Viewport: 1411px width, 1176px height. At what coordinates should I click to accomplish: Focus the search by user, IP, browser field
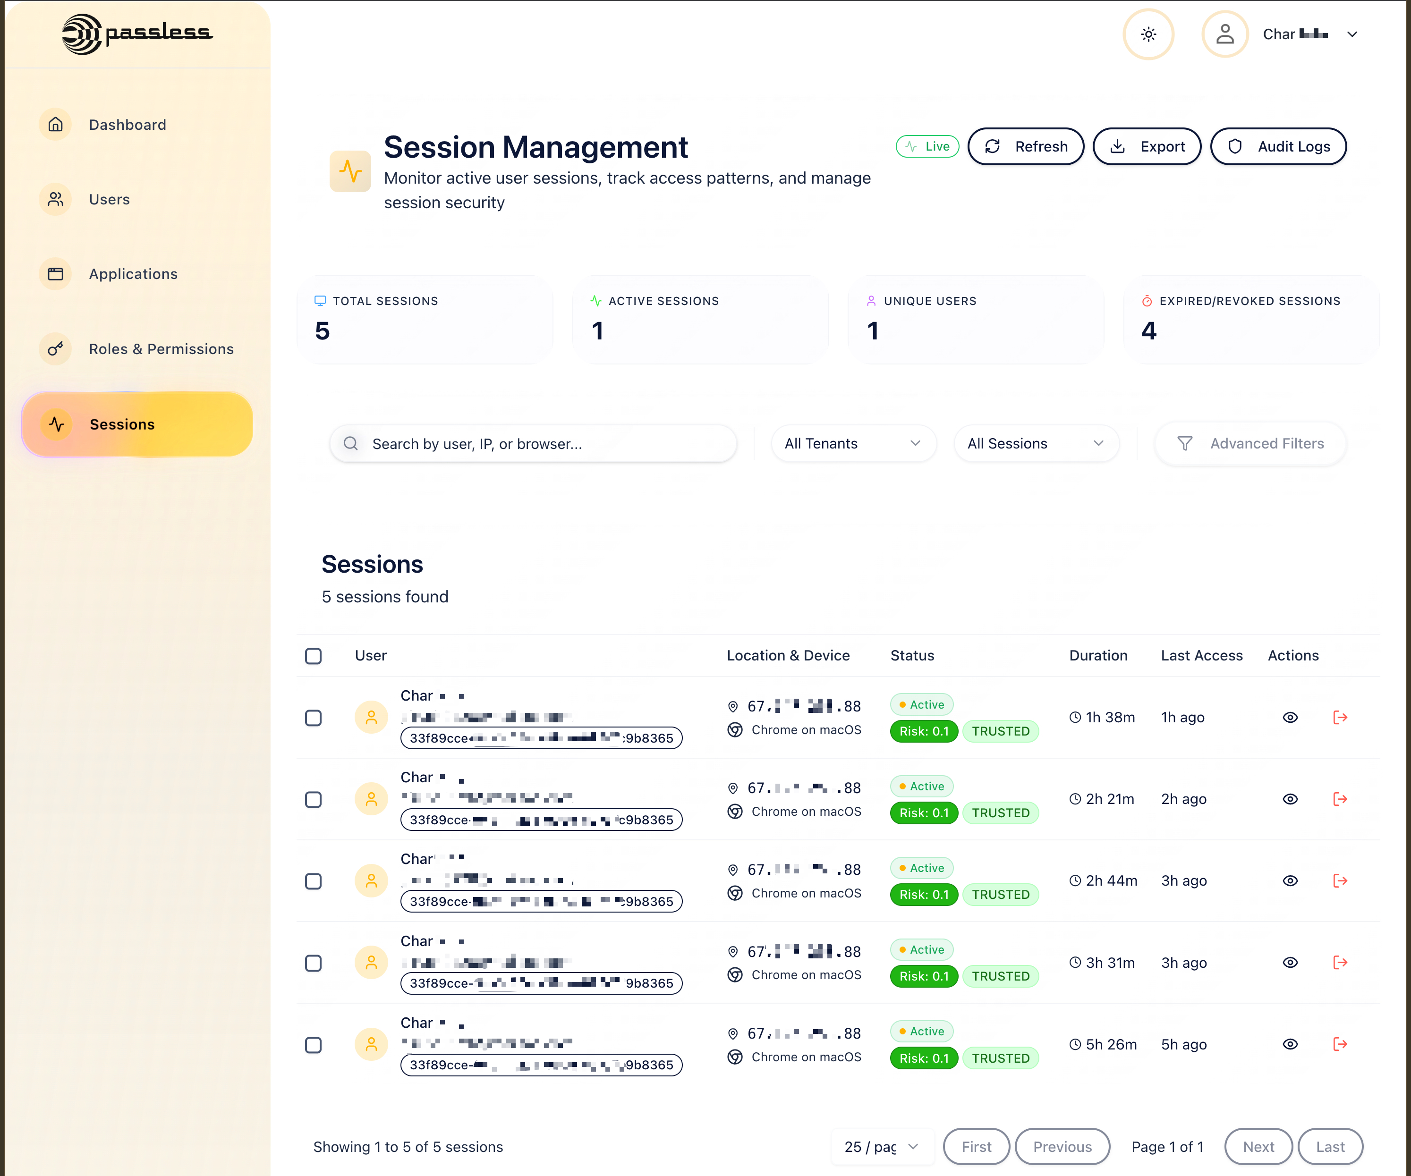[533, 443]
